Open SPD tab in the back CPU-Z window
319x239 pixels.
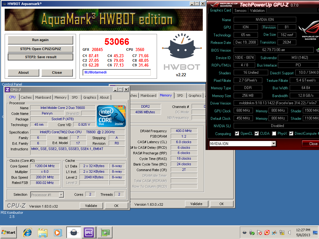(x=180, y=96)
